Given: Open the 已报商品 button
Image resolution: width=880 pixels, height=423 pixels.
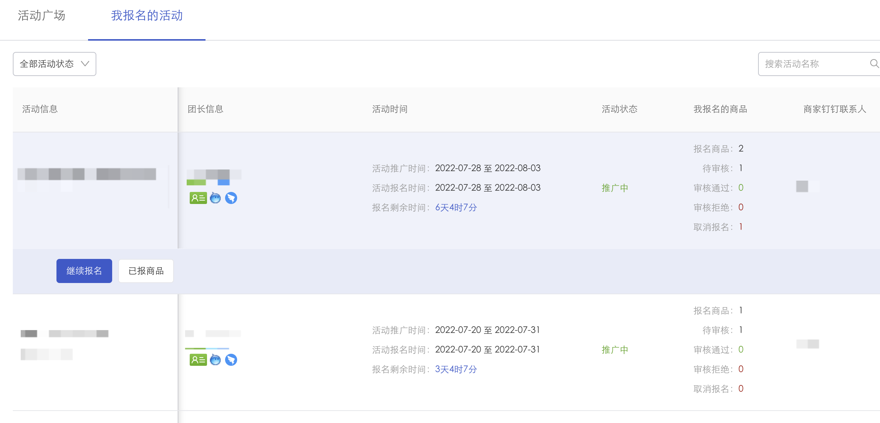Looking at the screenshot, I should [x=146, y=271].
